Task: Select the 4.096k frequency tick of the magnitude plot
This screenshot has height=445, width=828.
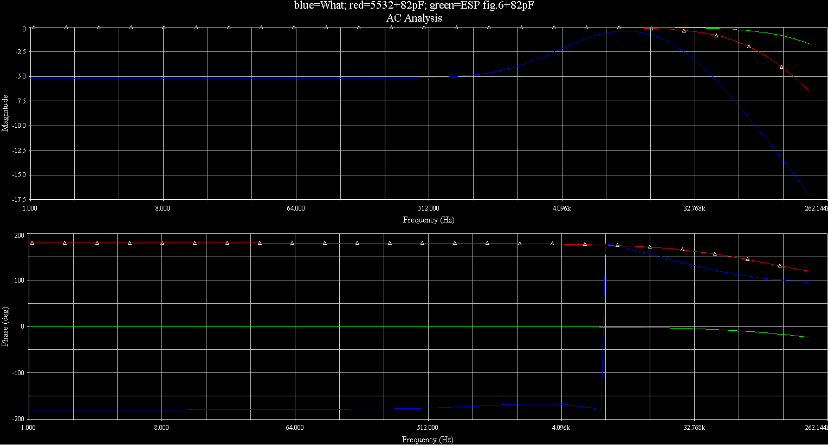Action: click(561, 208)
